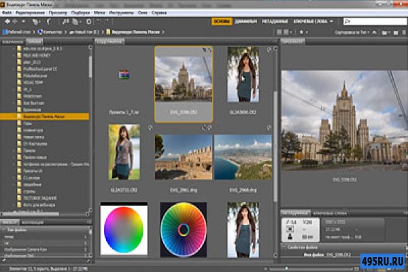Image resolution: width=408 pixels, height=272 pixels.
Task: Open the Справка menu
Action: pos(159,13)
